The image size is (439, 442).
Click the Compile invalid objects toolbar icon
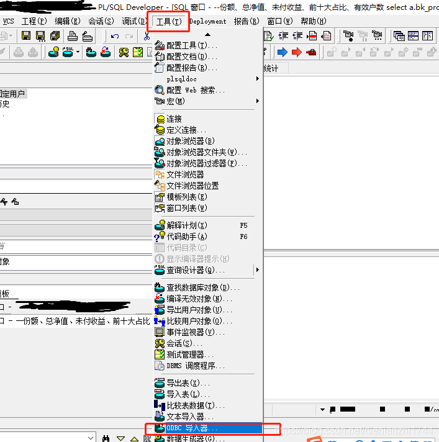[106, 52]
